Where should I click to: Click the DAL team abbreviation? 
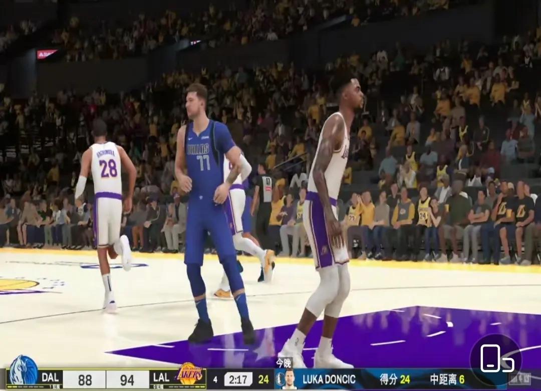click(50, 377)
